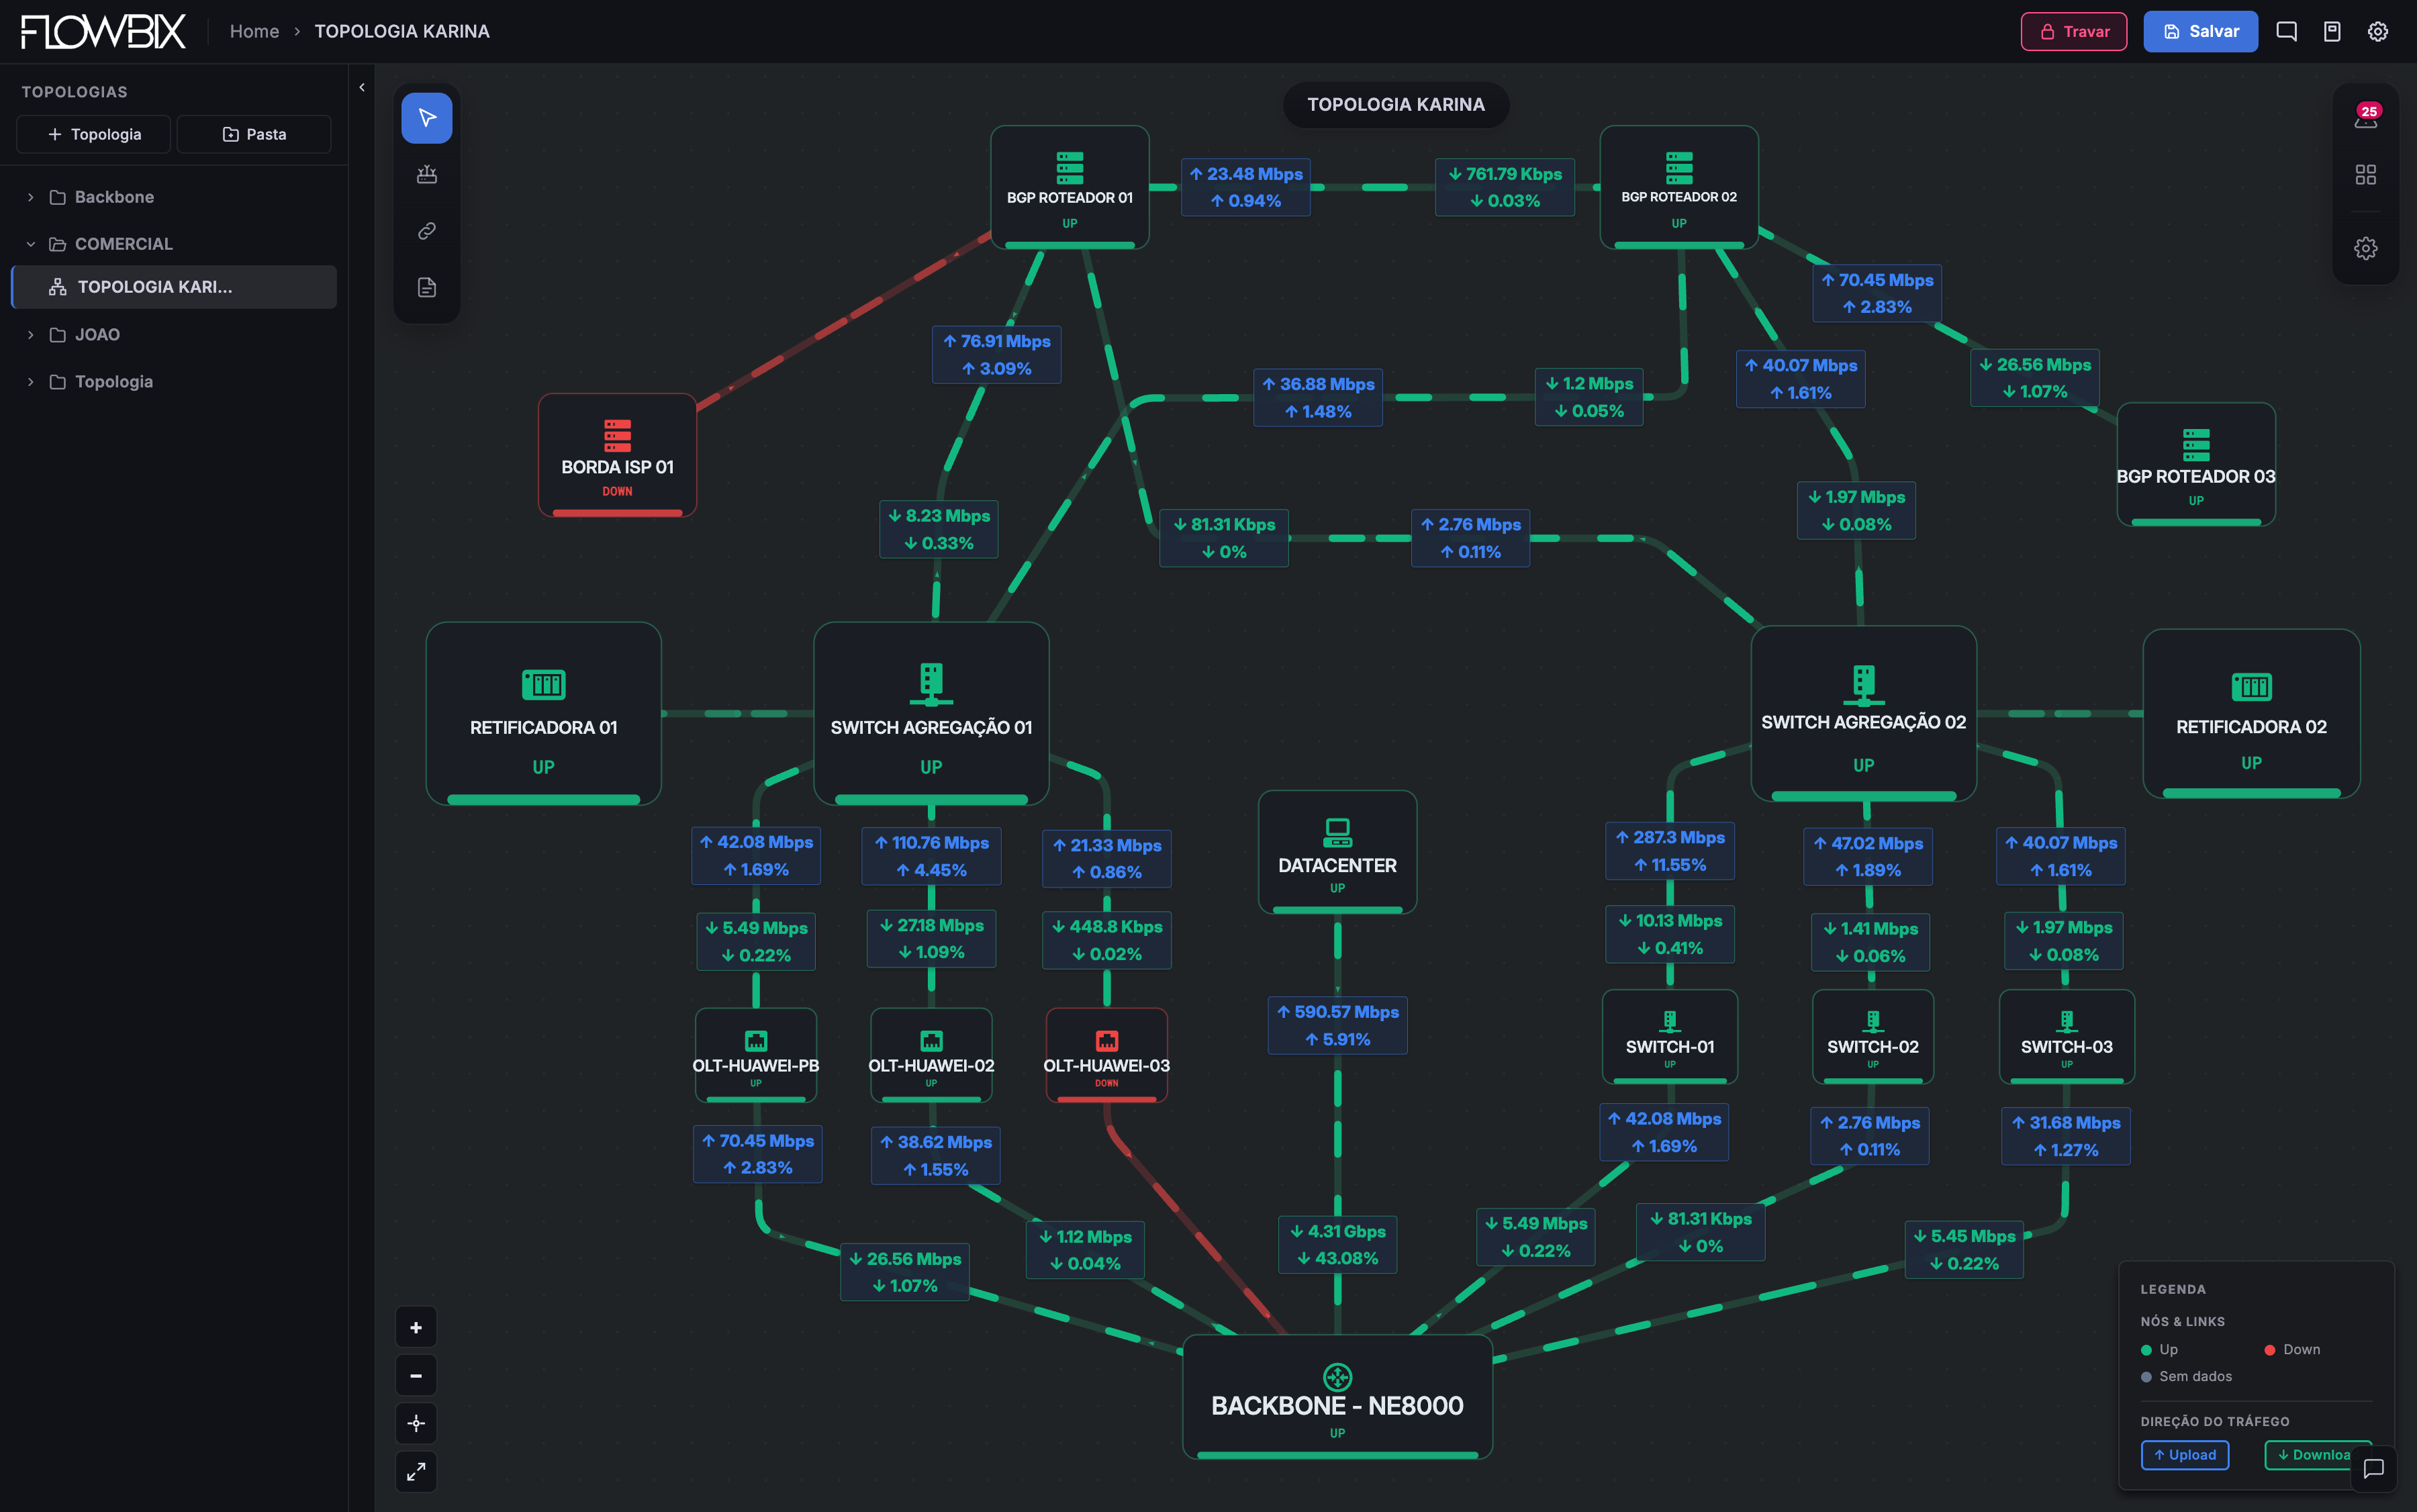
Task: Click the 23.48 Mbps link label
Action: pos(1245,187)
